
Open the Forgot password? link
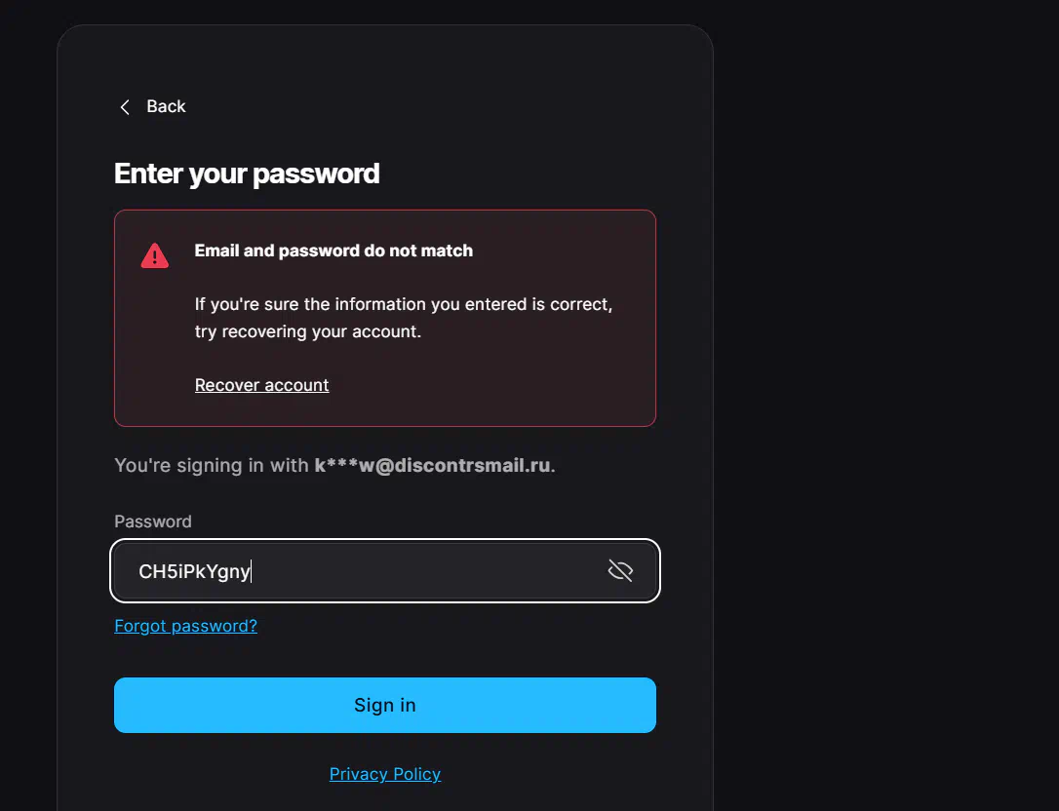click(x=185, y=626)
